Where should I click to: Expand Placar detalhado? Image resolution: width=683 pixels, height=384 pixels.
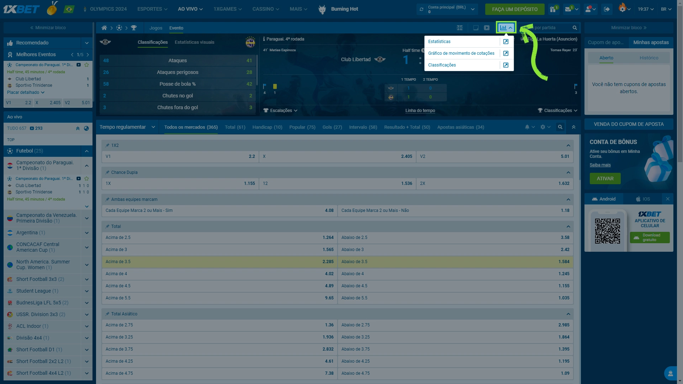pyautogui.click(x=26, y=92)
